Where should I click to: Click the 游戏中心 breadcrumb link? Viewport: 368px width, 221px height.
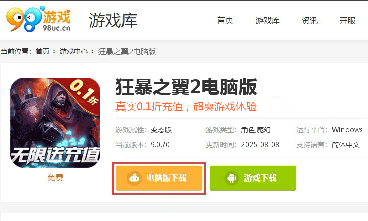[74, 51]
